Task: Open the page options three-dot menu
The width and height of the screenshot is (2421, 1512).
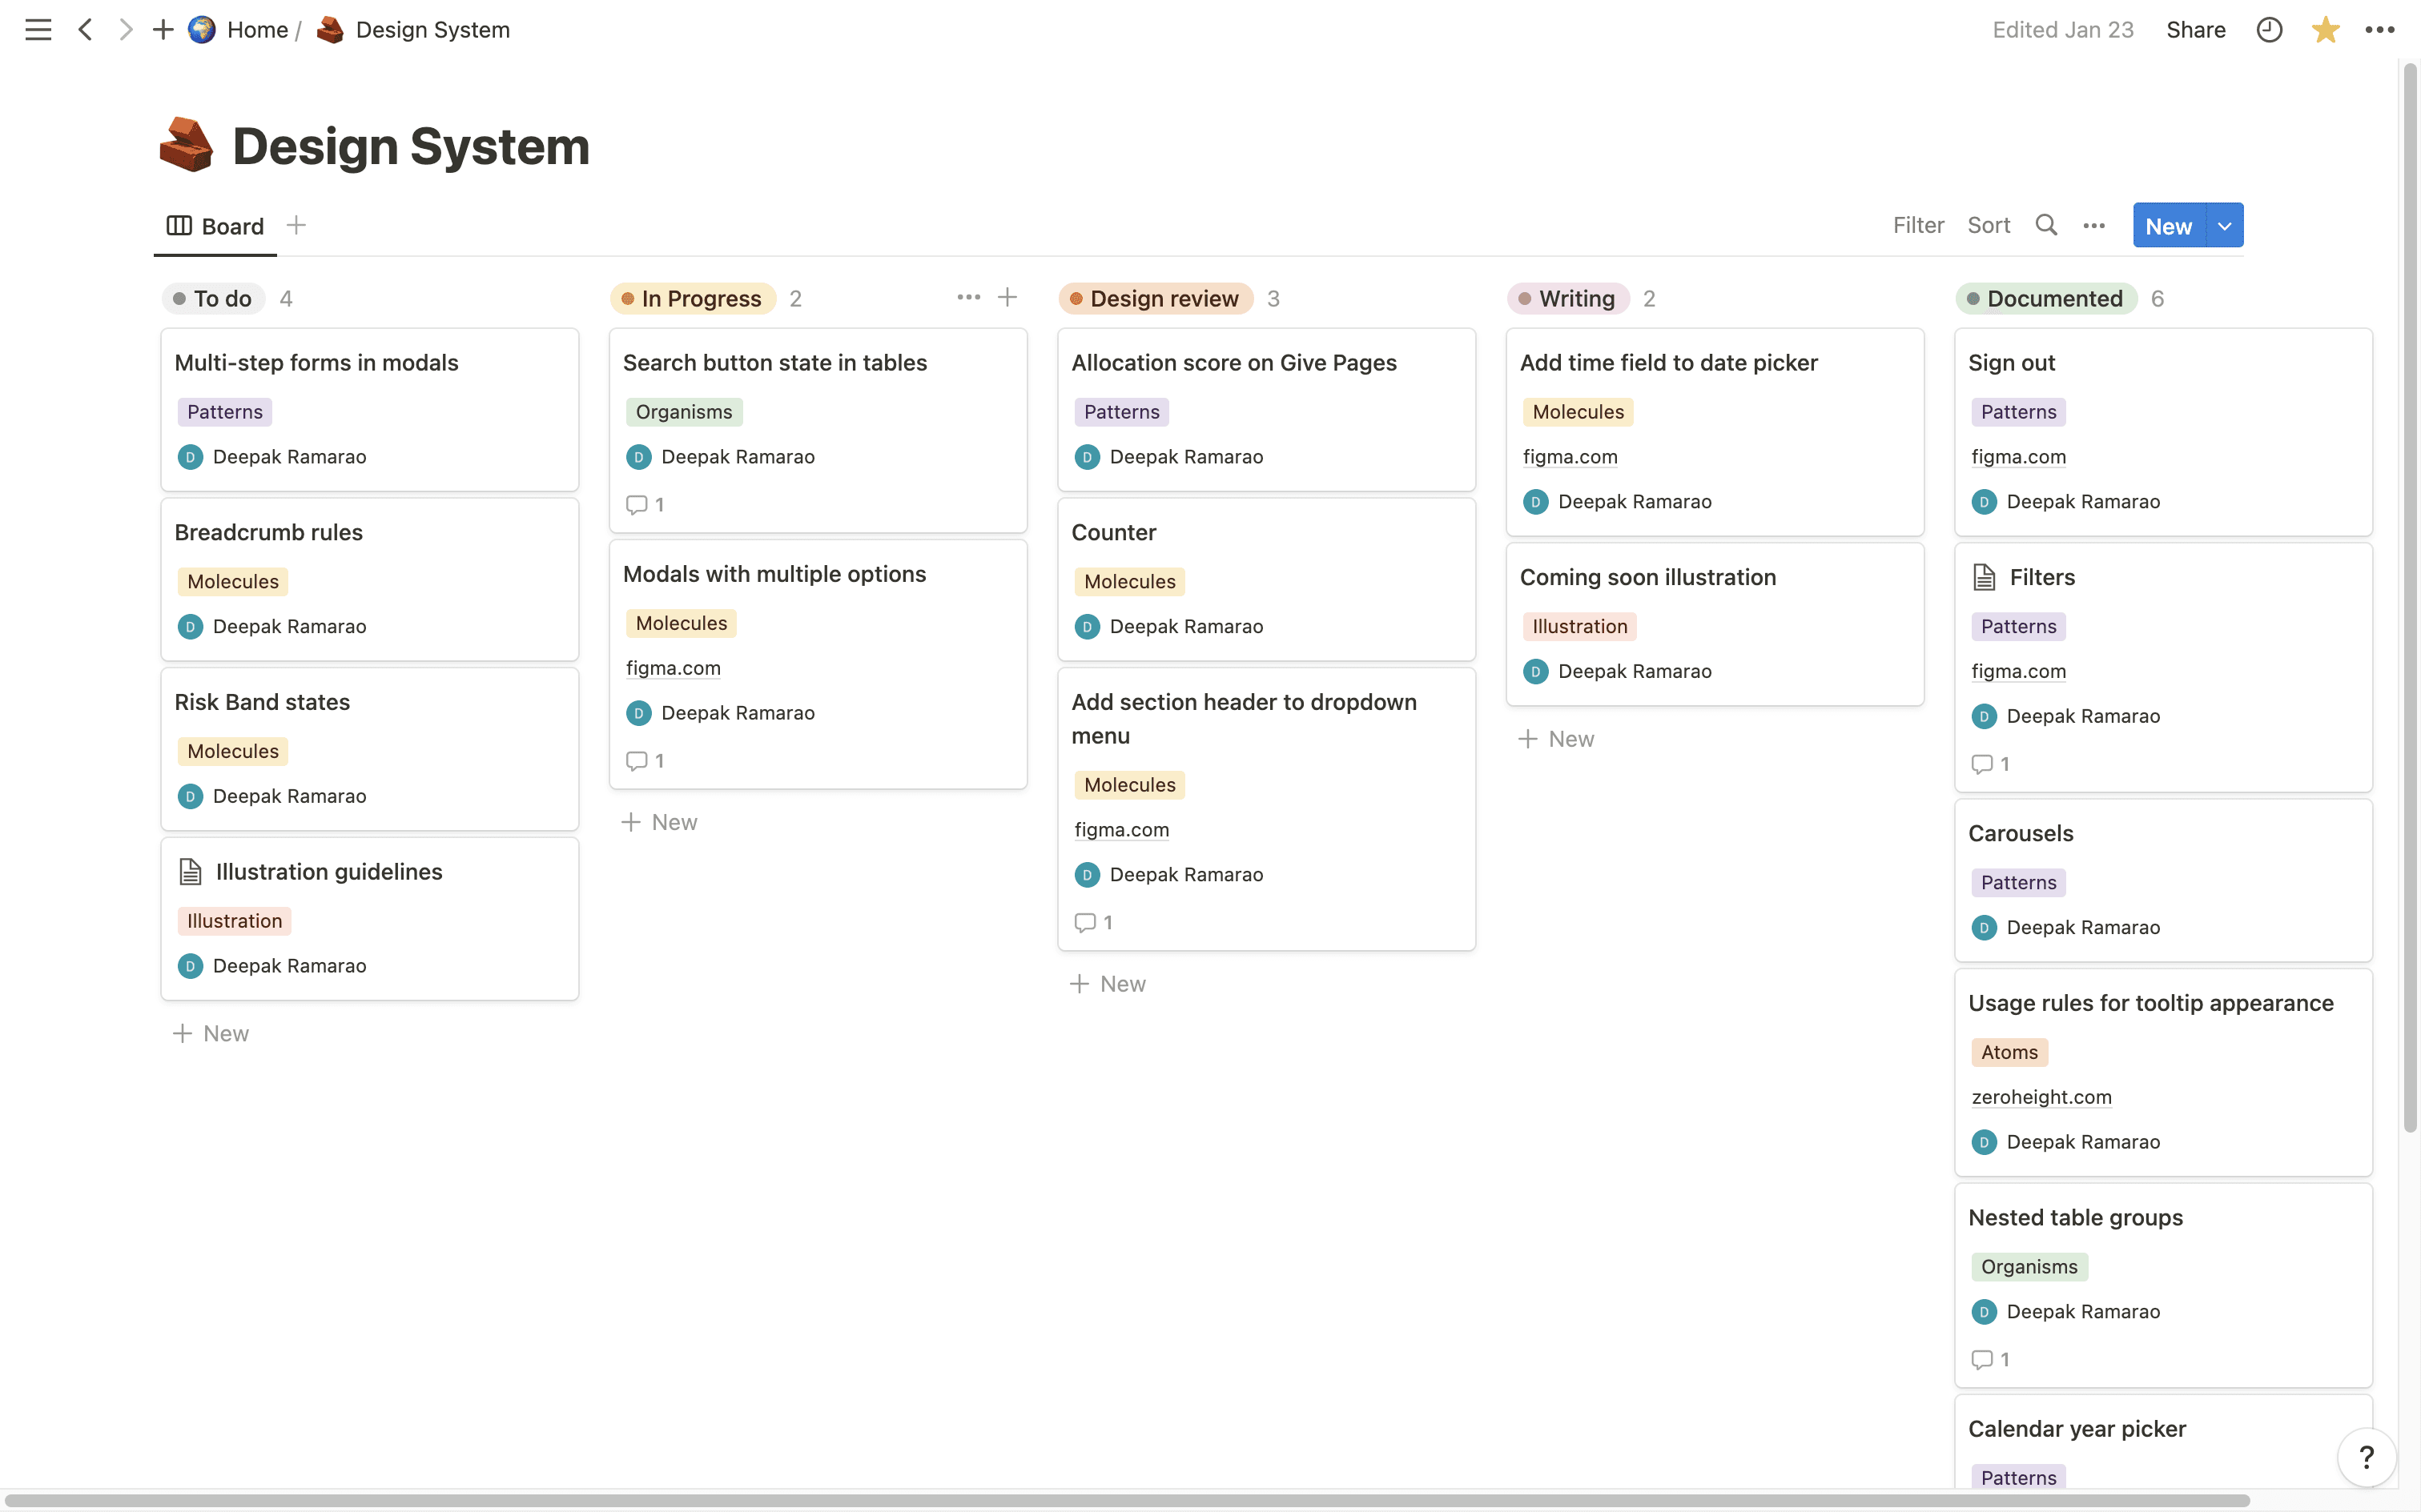Action: pyautogui.click(x=2380, y=30)
